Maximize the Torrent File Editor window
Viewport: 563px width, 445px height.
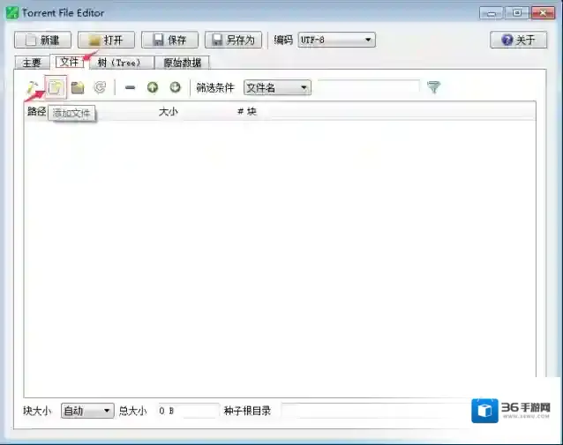click(x=517, y=13)
